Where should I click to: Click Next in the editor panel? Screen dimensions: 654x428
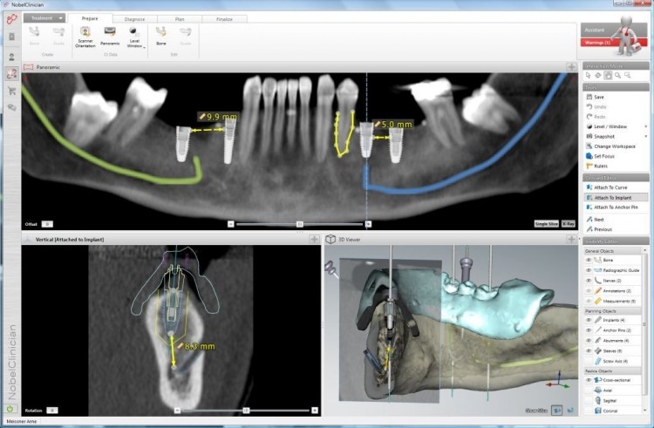(x=596, y=219)
